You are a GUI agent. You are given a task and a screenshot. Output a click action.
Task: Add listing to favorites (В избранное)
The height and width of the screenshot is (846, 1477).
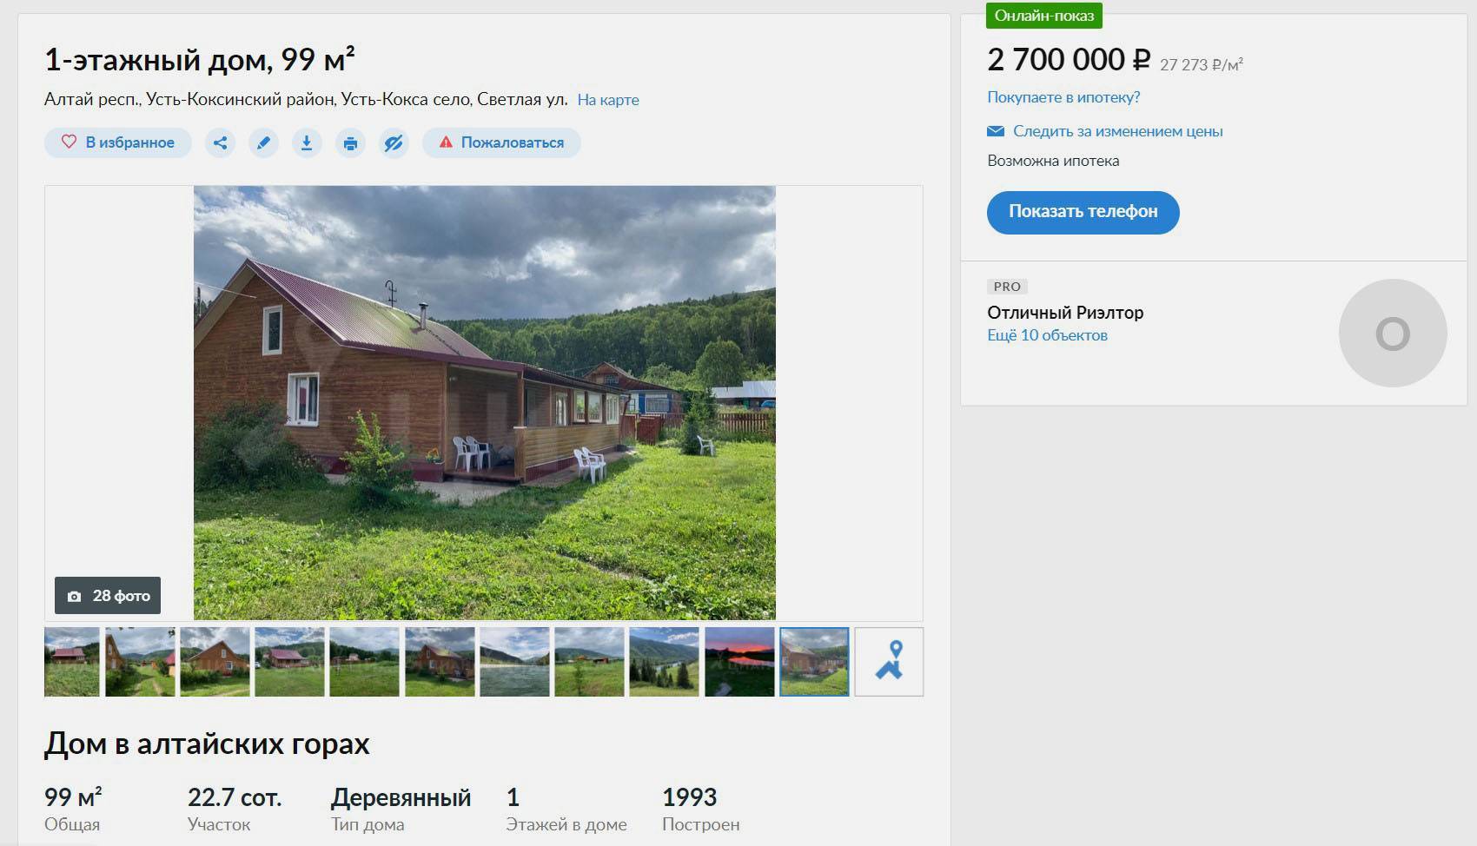coord(118,142)
